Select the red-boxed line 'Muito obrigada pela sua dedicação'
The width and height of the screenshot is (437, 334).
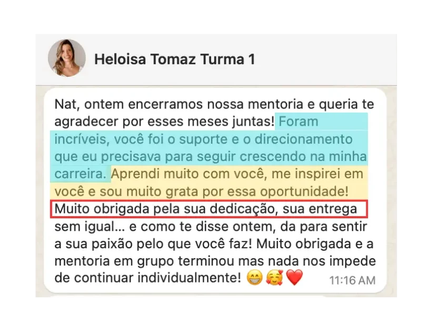coord(209,209)
